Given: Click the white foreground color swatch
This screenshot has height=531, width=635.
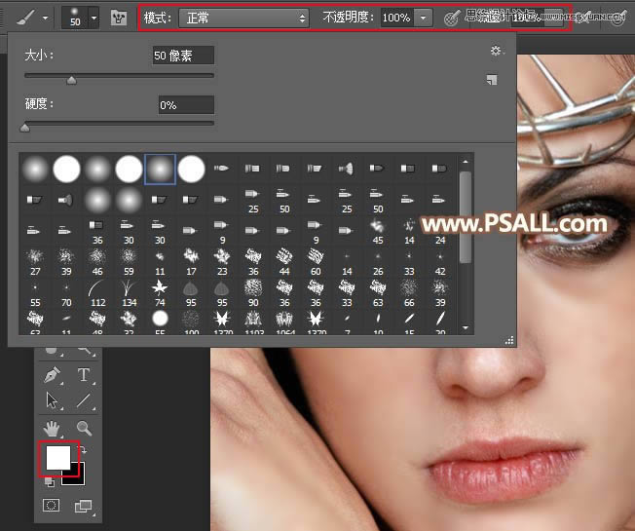Looking at the screenshot, I should pos(56,457).
